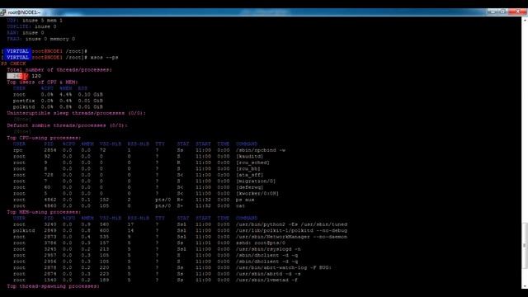
Task: Click '/usr/sbin/lvmetad -f' command
Action: (266, 280)
